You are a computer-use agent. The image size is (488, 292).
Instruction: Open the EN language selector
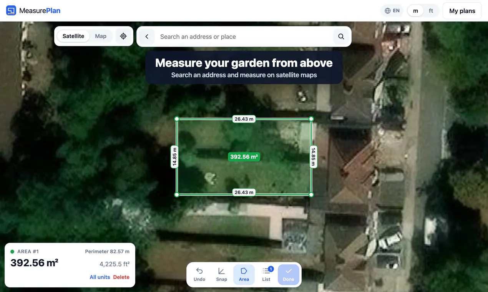(x=392, y=11)
